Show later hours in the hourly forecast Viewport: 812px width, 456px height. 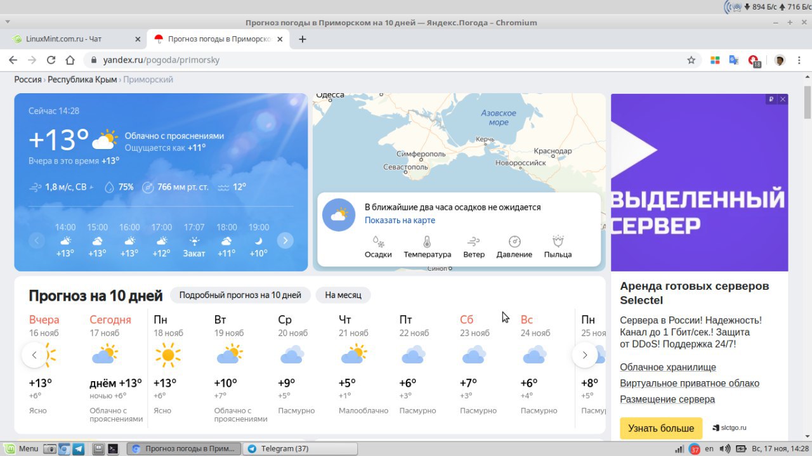tap(285, 240)
